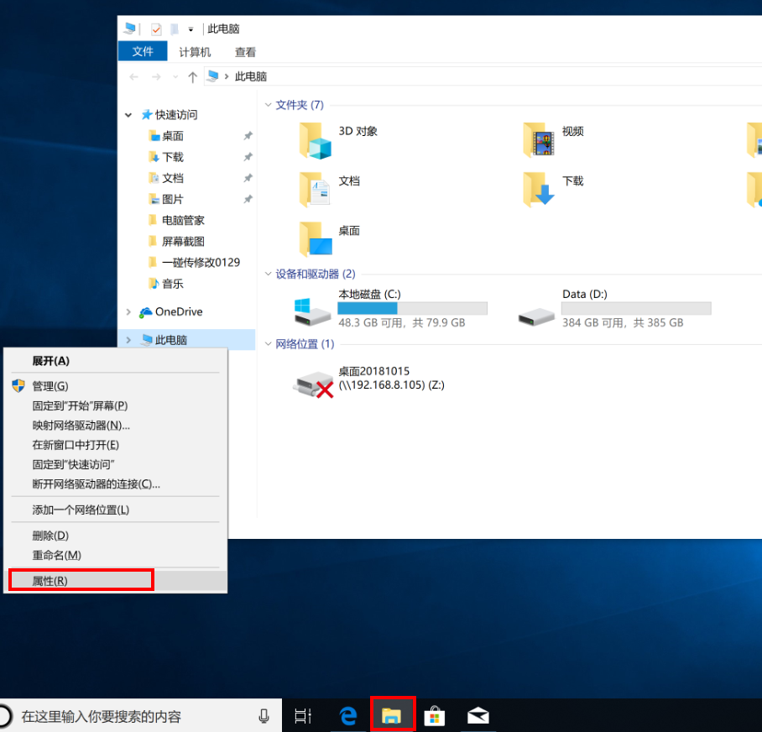Viewport: 762px width, 732px height.
Task: Expand the OneDrive tree node
Action: coord(128,312)
